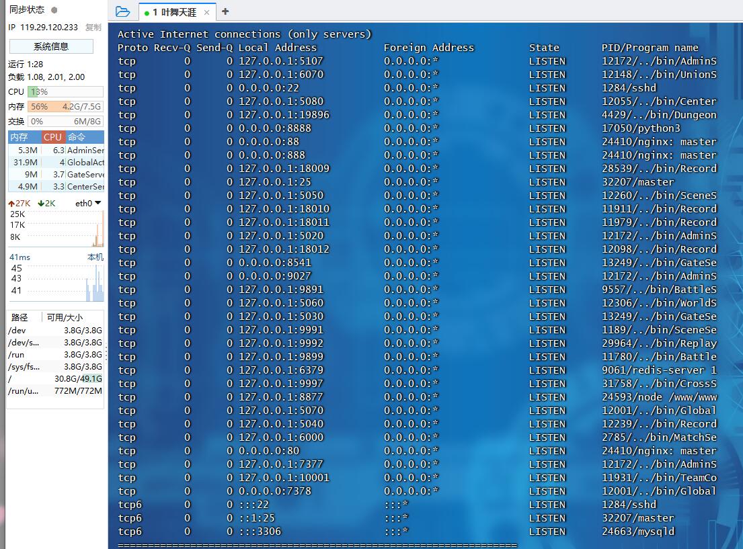
Task: Click the 24593/node program entry
Action: pos(659,397)
